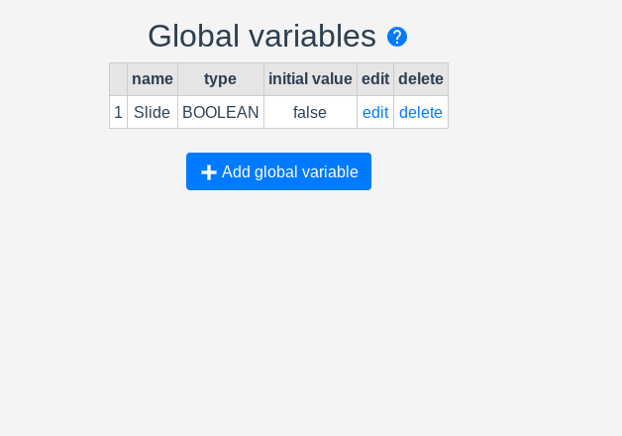The width and height of the screenshot is (622, 436).
Task: Click the BOOLEAN type cell
Action: pos(220,112)
